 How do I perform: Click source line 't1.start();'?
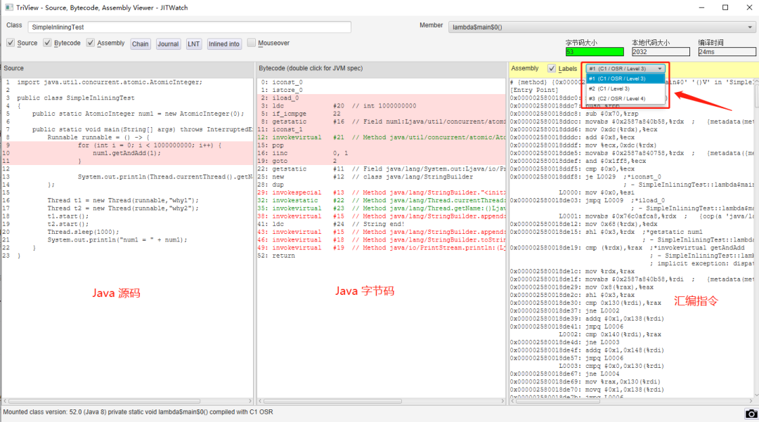point(67,216)
